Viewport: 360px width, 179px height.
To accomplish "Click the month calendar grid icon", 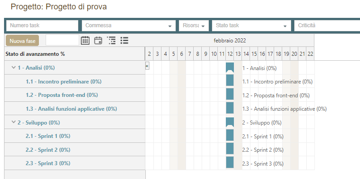I will [x=85, y=41].
